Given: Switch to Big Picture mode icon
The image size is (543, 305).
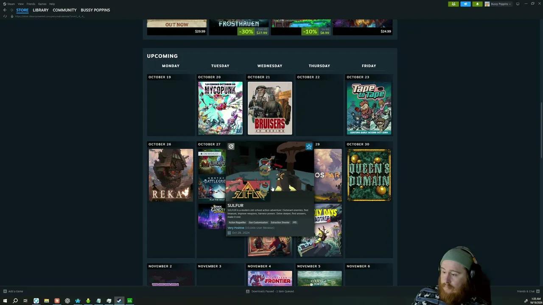Looking at the screenshot, I should click(518, 4).
